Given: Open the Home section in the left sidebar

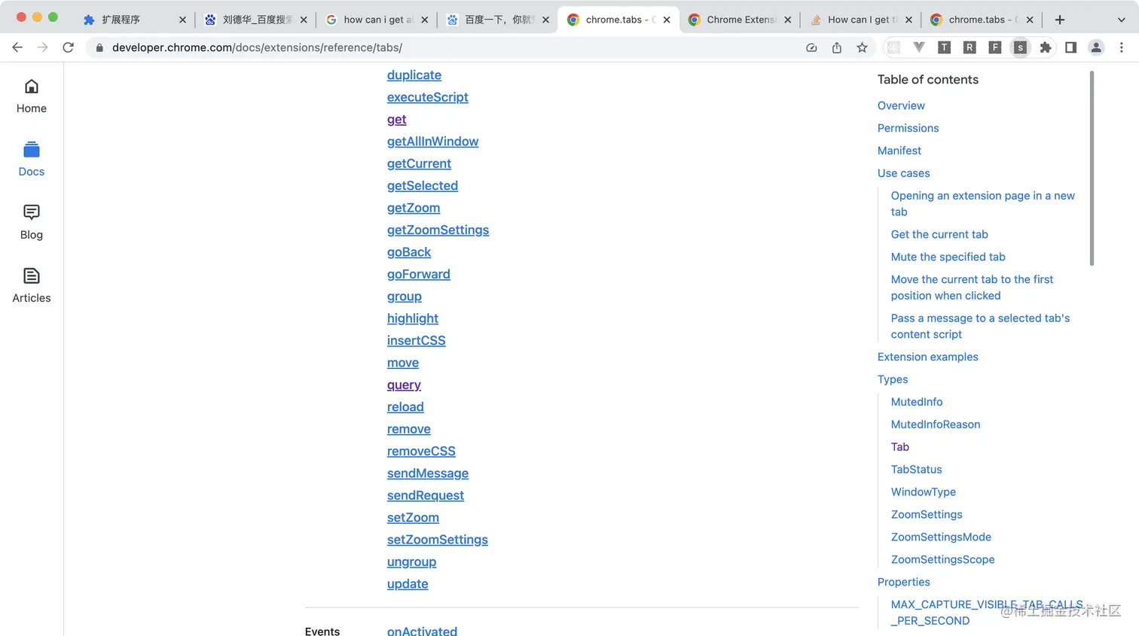Looking at the screenshot, I should (31, 95).
